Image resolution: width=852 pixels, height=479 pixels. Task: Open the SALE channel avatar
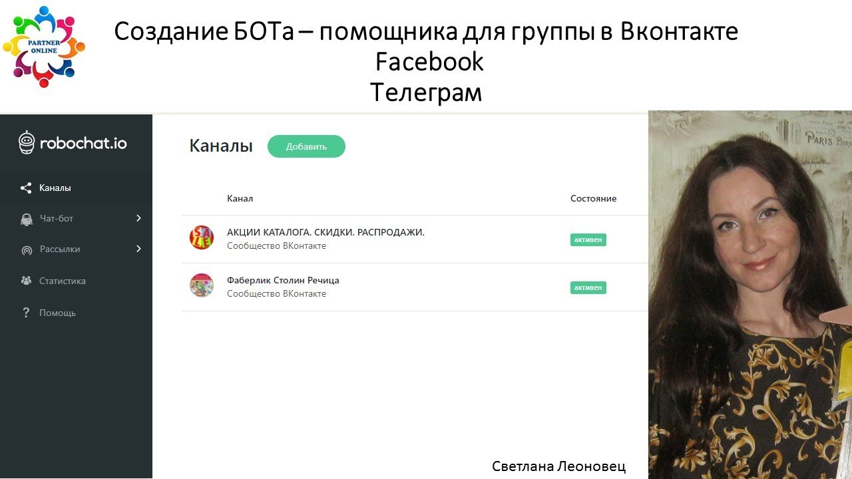(x=201, y=238)
